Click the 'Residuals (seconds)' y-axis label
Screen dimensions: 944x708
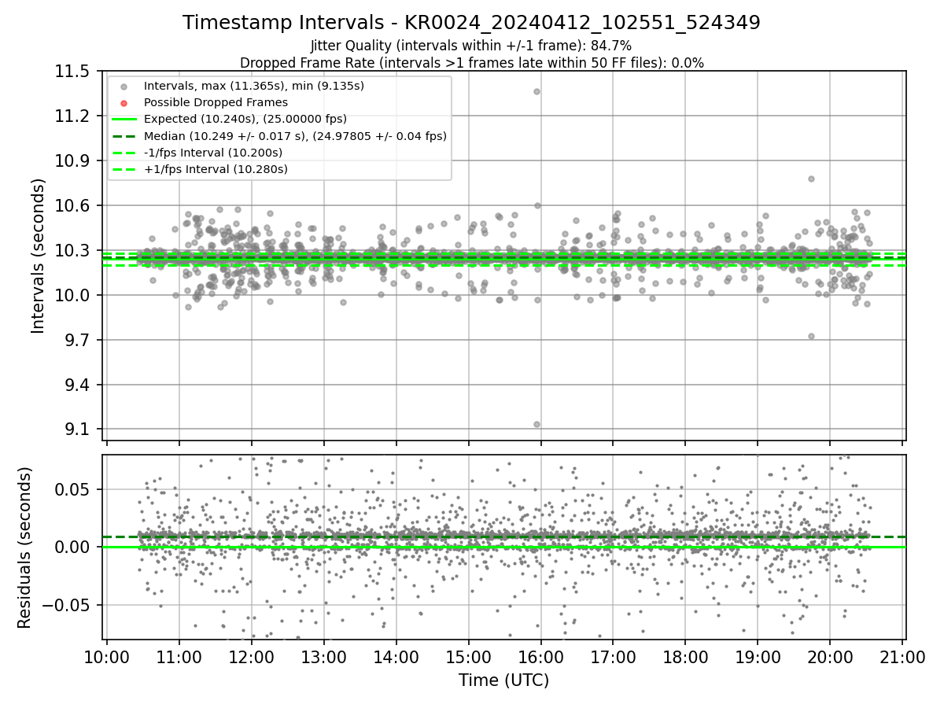pyautogui.click(x=24, y=548)
